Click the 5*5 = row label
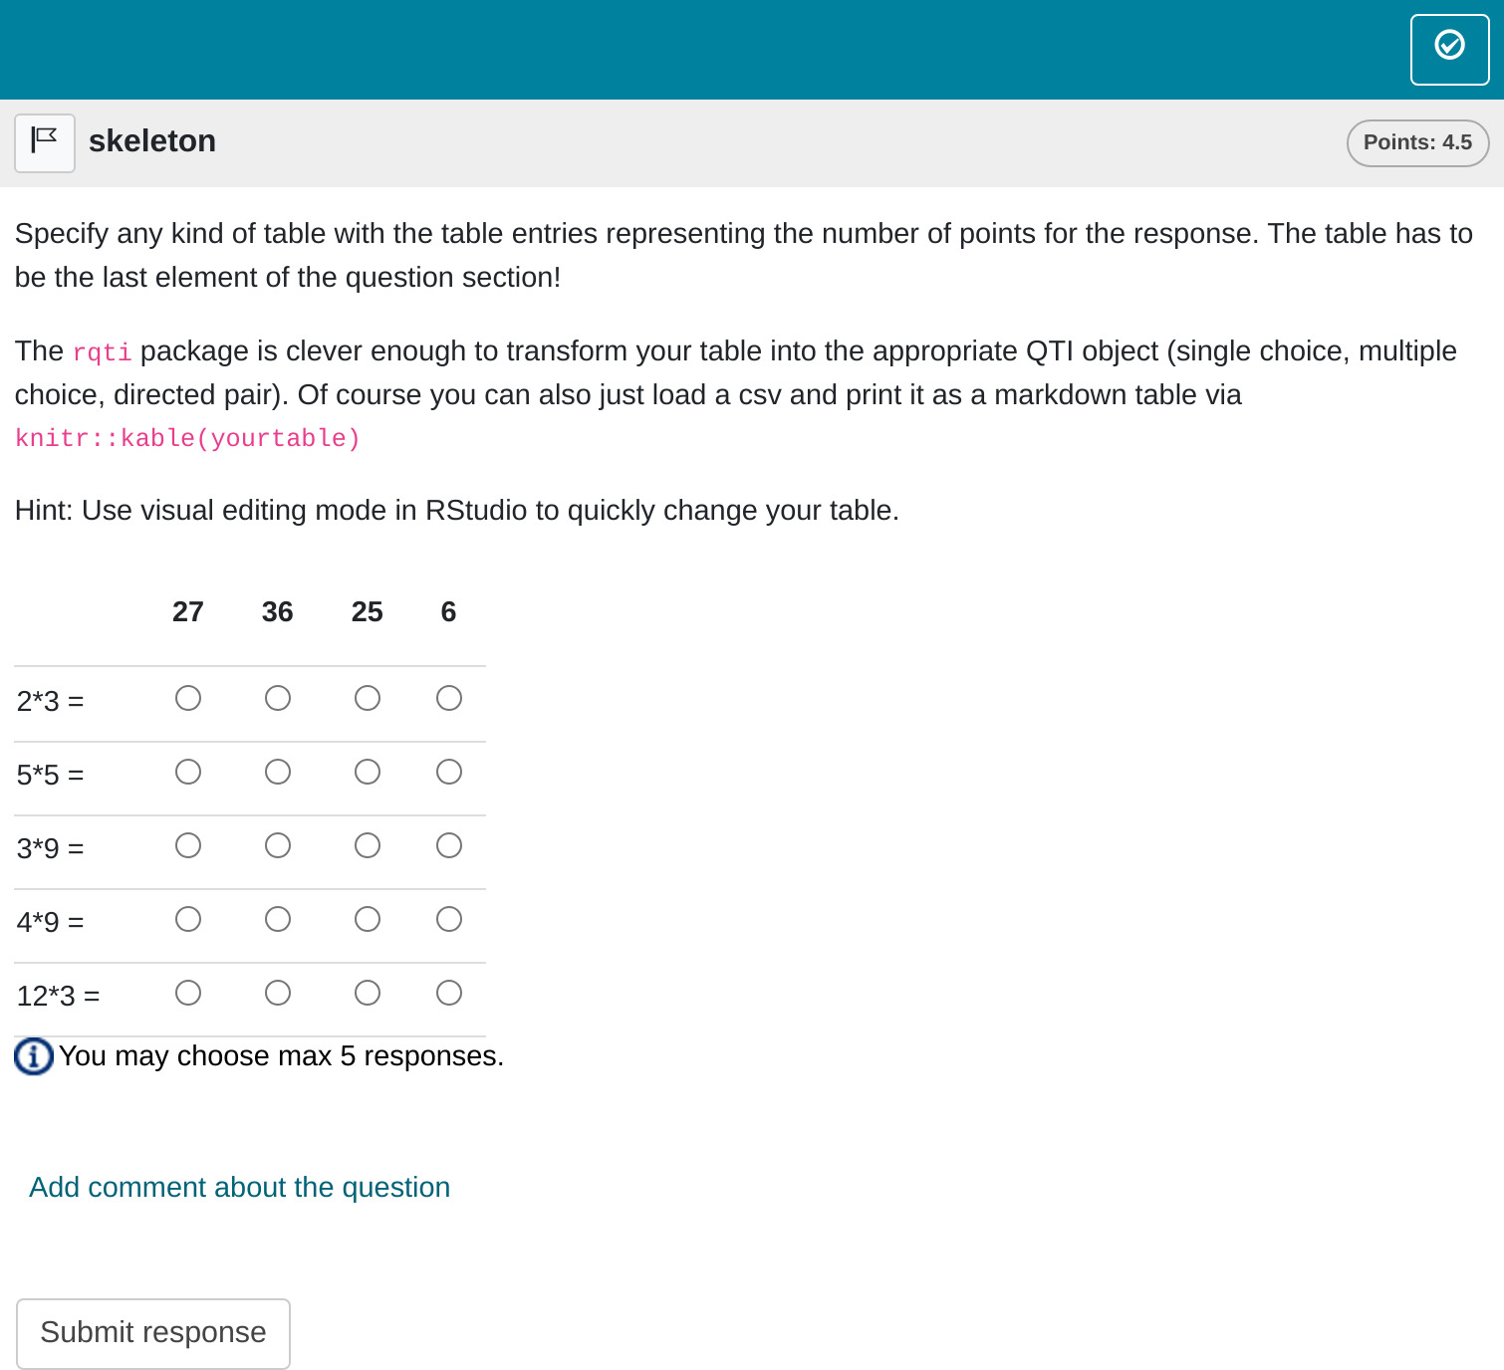 51,775
